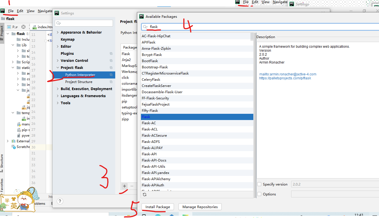Click the manage.py Python file icon
Screen dimensions: 379x218
pyautogui.click(x=19, y=124)
